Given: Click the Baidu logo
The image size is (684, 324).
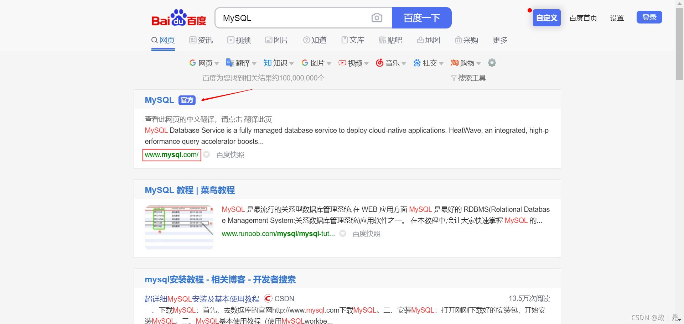Looking at the screenshot, I should 179,18.
